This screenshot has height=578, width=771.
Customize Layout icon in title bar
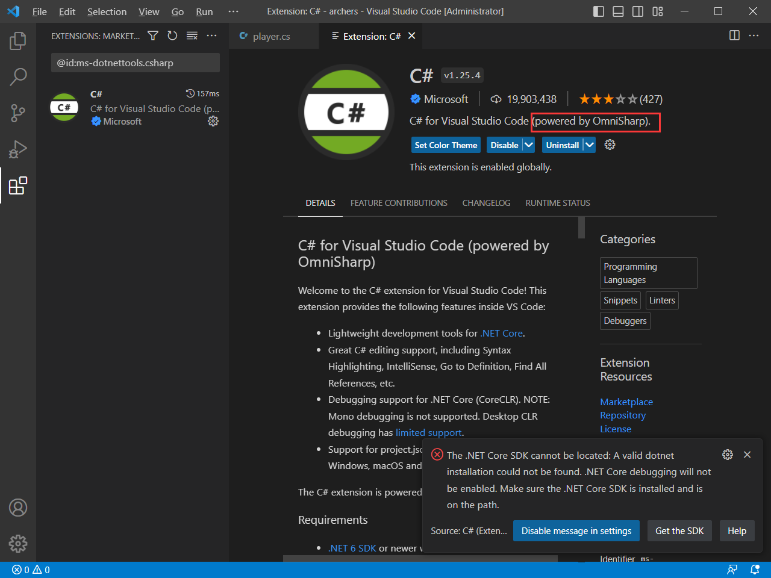click(x=658, y=11)
